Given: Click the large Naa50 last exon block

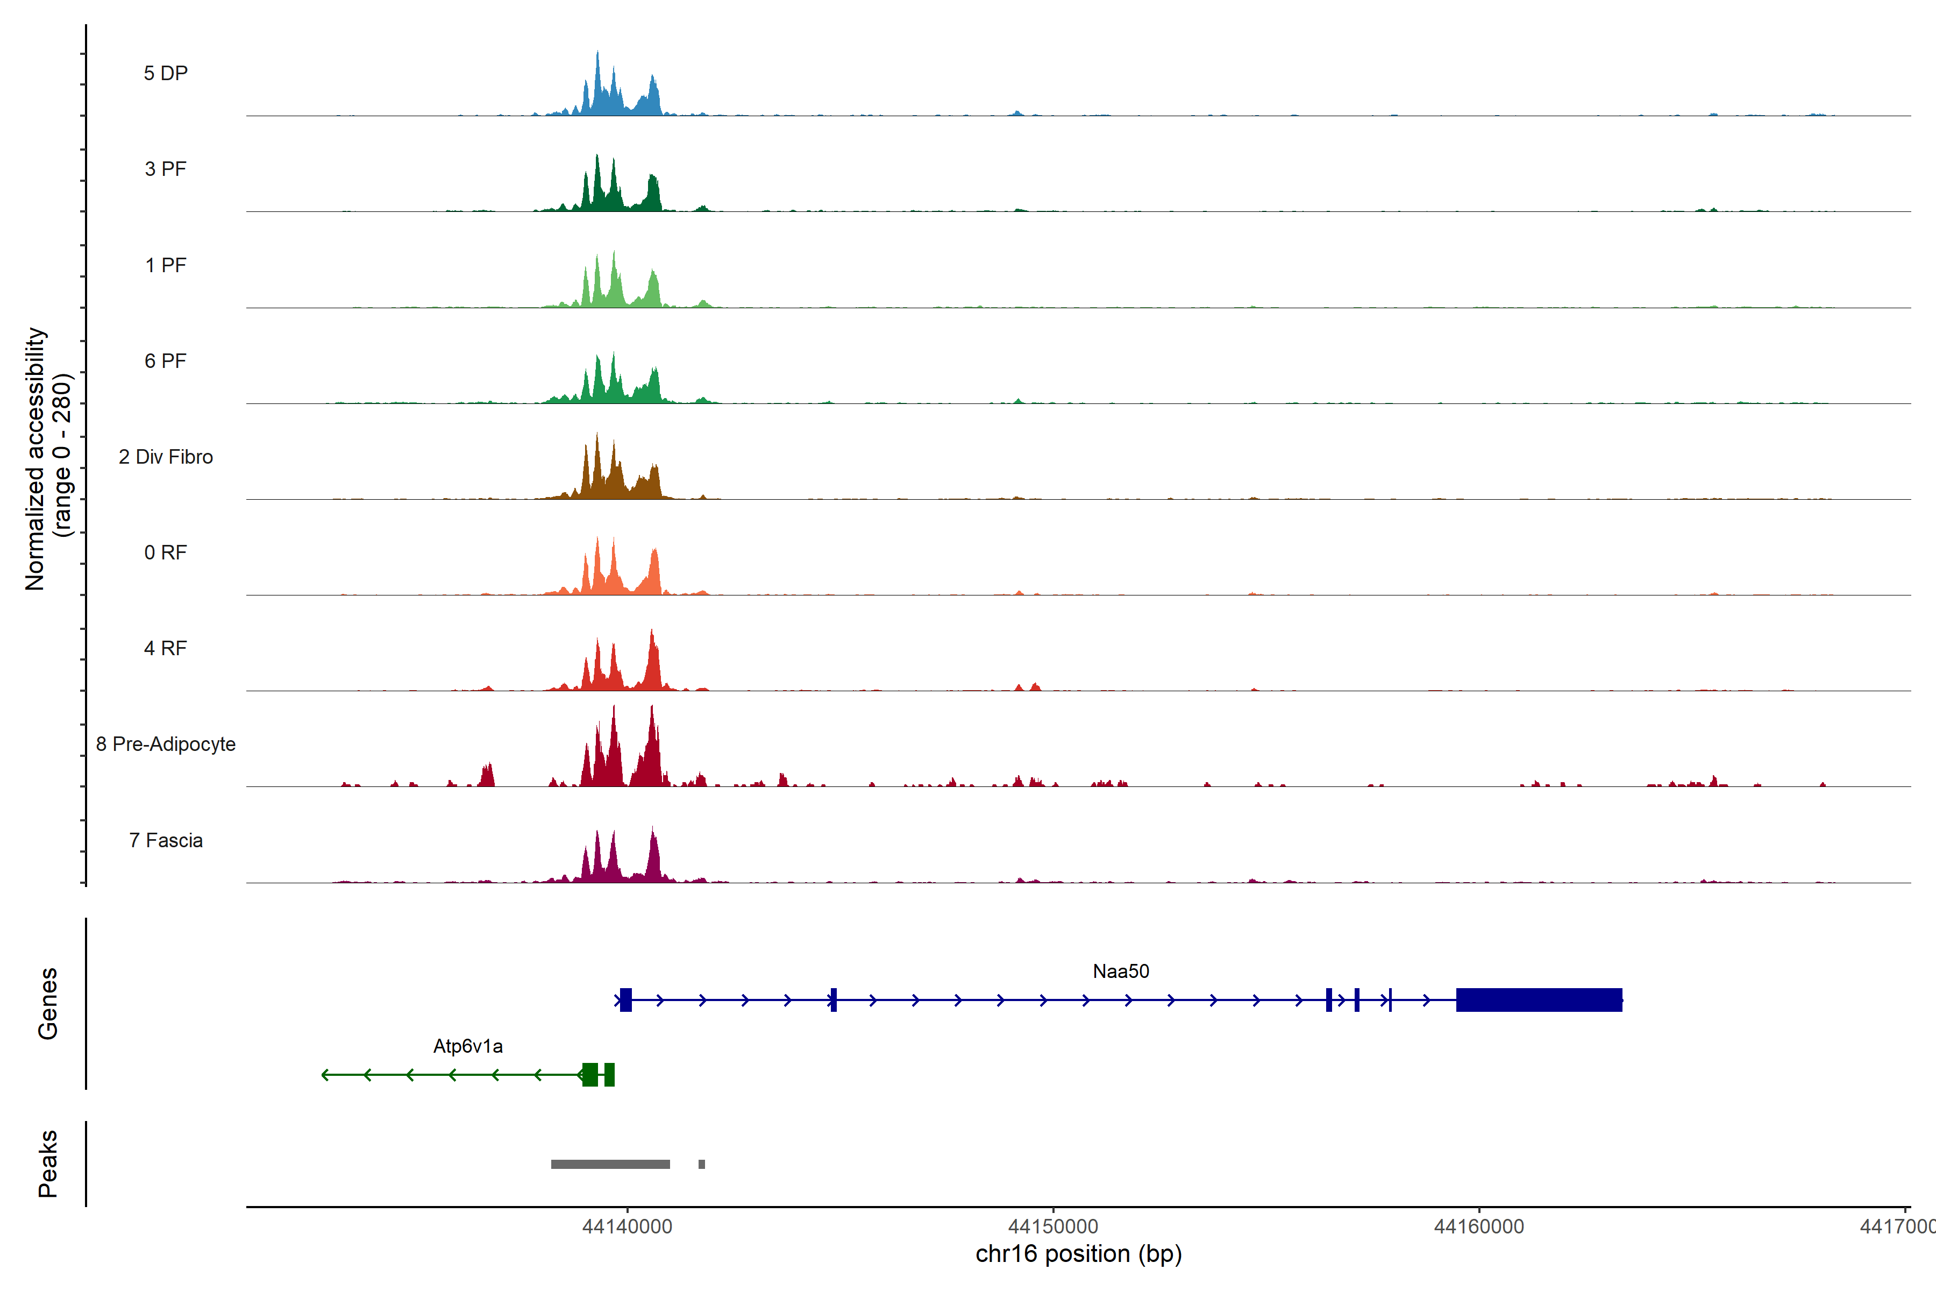Looking at the screenshot, I should click(x=1539, y=999).
